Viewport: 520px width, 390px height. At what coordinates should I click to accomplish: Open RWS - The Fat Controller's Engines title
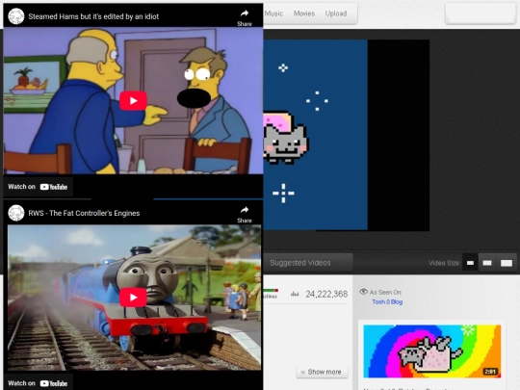coord(84,213)
